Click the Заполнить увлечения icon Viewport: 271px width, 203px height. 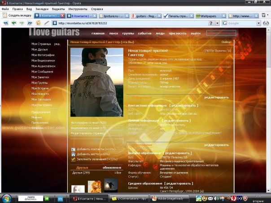[73, 160]
